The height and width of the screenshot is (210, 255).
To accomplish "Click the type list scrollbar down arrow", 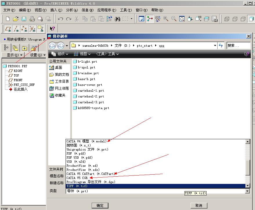I will pos(247,186).
